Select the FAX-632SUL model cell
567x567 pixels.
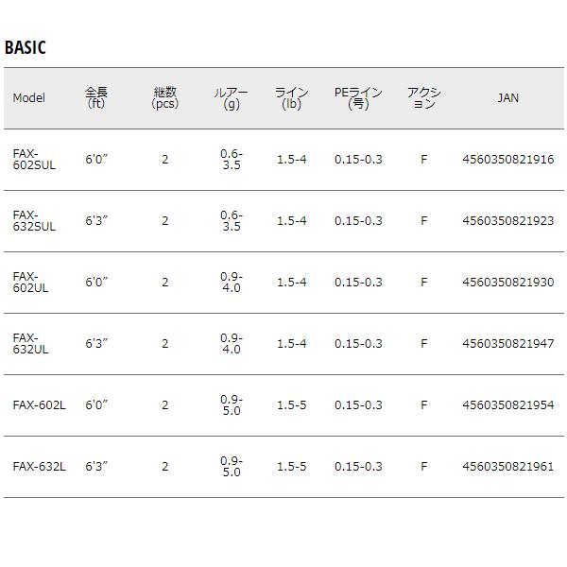pyautogui.click(x=34, y=221)
